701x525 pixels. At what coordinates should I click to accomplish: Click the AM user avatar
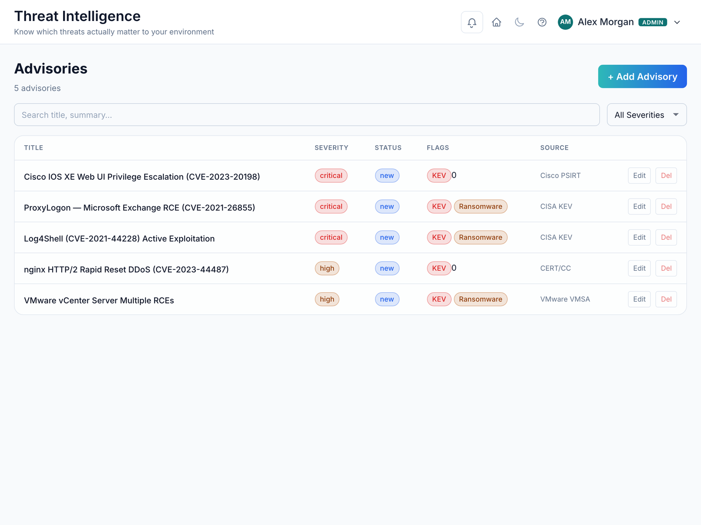[565, 22]
